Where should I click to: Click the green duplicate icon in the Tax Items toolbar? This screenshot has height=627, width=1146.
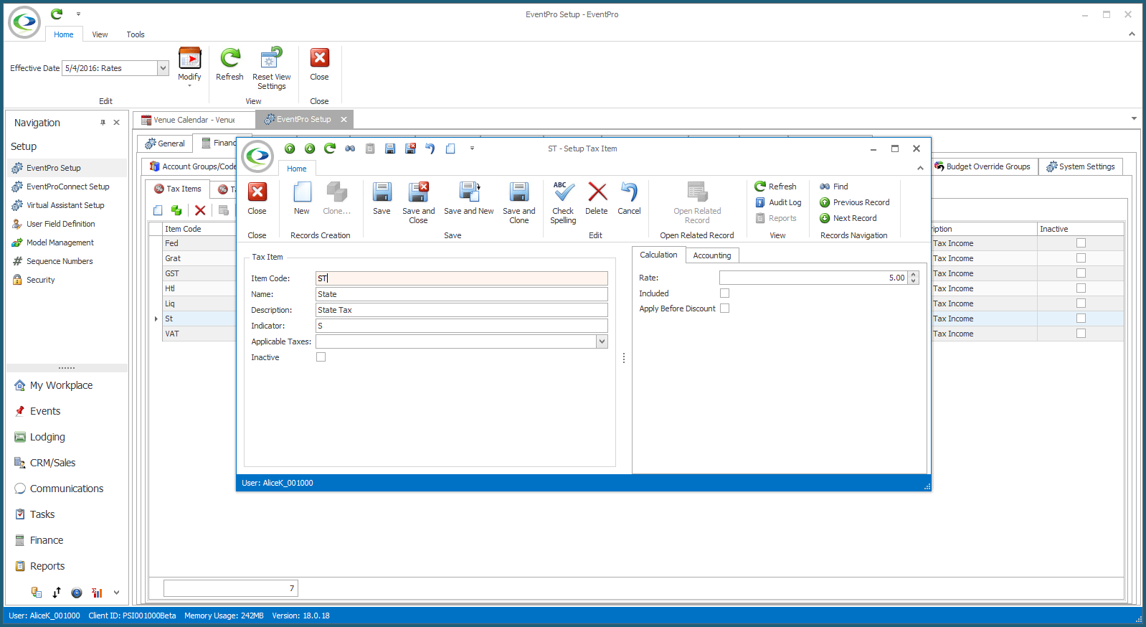176,210
